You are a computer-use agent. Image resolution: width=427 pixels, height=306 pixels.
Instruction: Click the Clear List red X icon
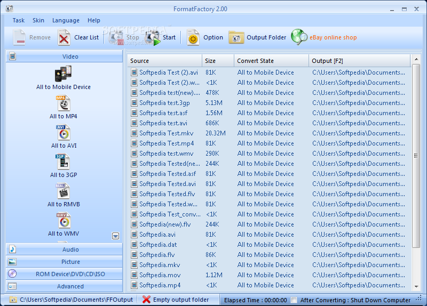pyautogui.click(x=64, y=37)
